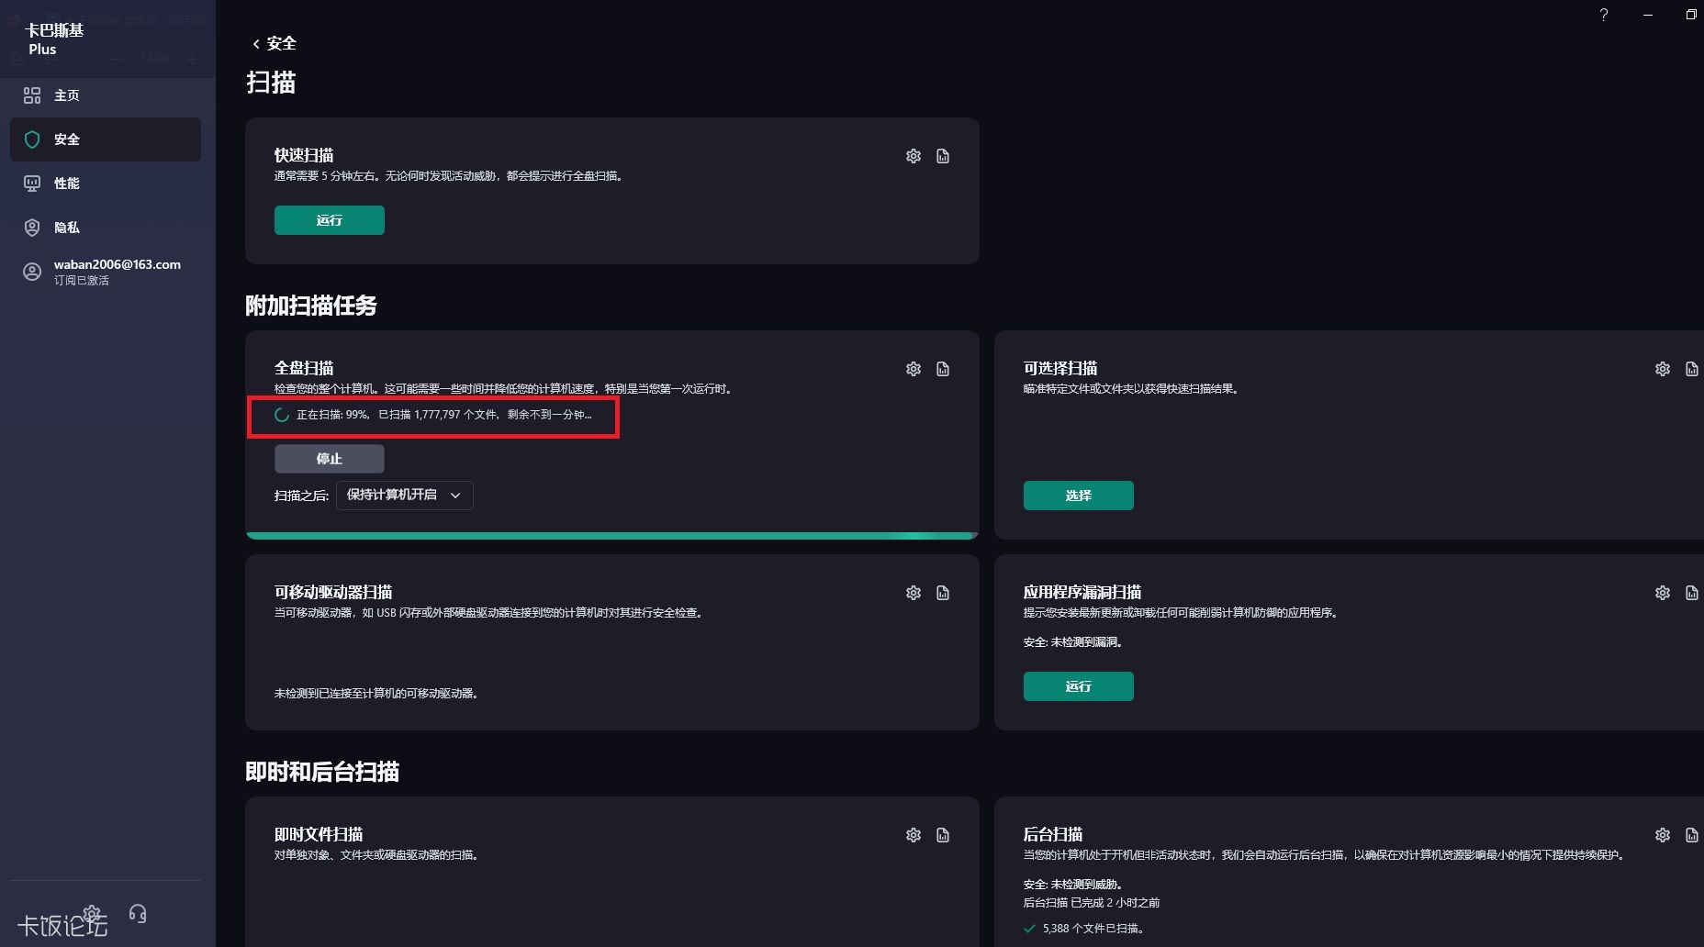The height and width of the screenshot is (947, 1704).
Task: Expand 保持计算机开启 after-scan dropdown
Action: [x=405, y=496]
